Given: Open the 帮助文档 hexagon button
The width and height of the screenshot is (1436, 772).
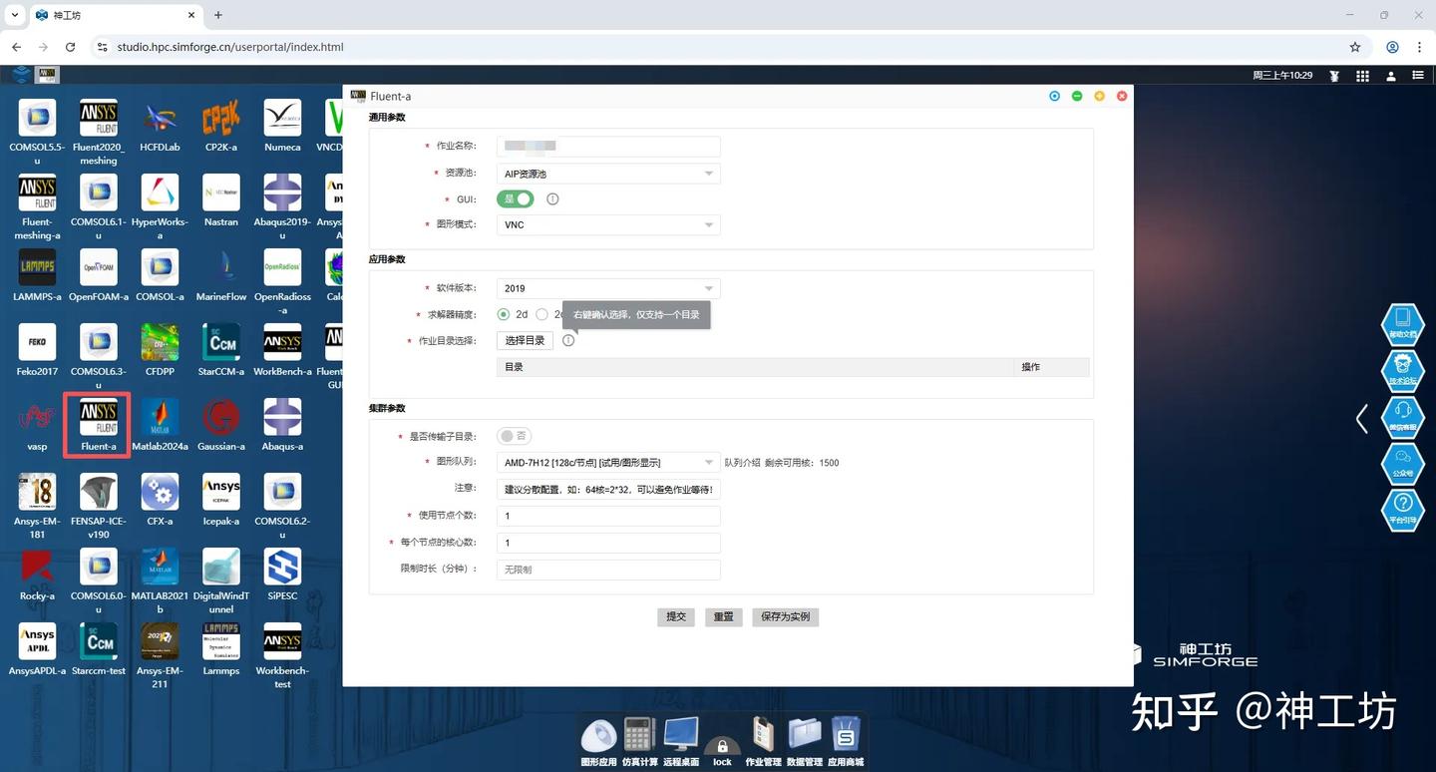Looking at the screenshot, I should [x=1402, y=325].
